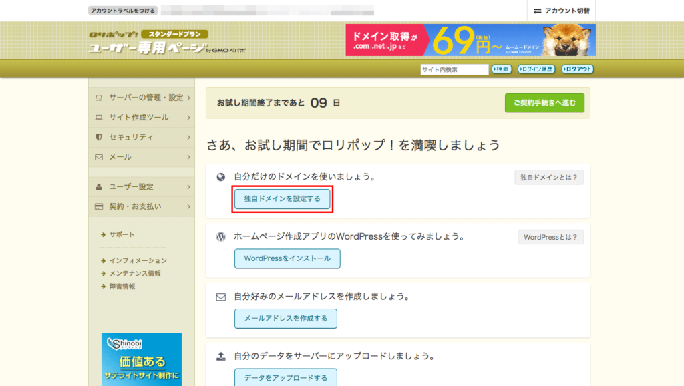Click the アカウントラベルをつける button
Viewport: 684px width, 386px height.
coord(123,11)
